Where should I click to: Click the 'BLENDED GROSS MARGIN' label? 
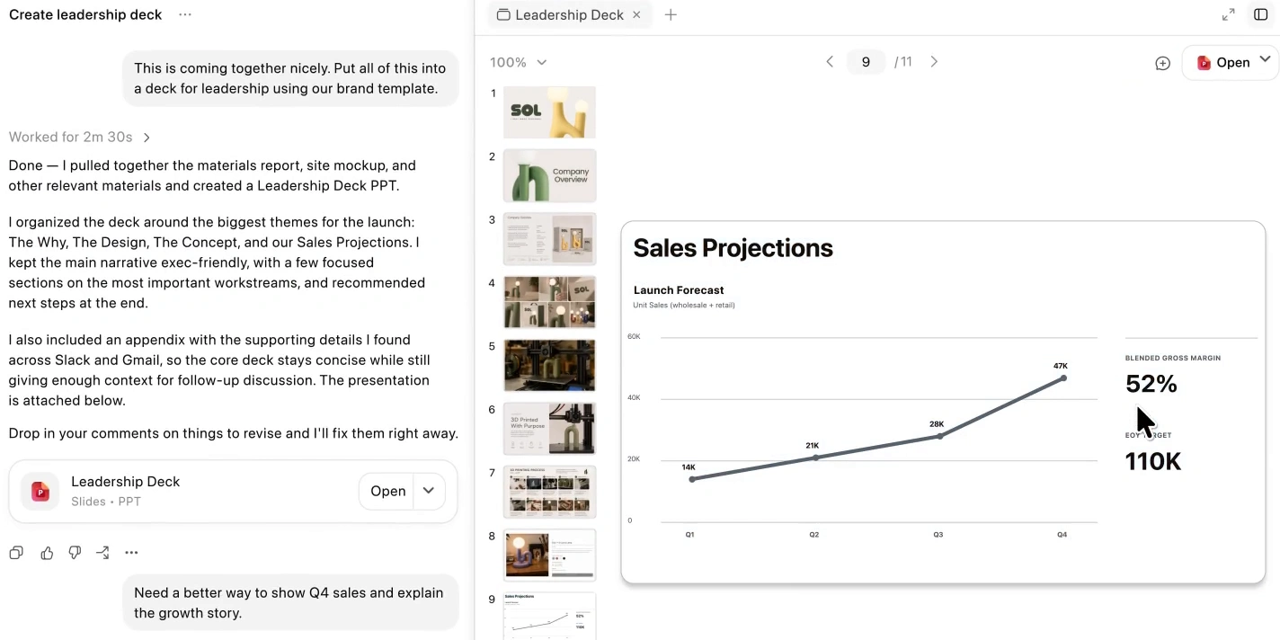[x=1173, y=358]
